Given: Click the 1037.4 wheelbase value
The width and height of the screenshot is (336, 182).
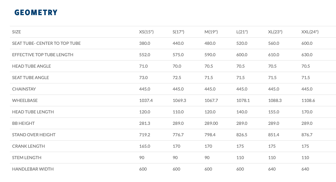Looking at the screenshot, I should (146, 100).
